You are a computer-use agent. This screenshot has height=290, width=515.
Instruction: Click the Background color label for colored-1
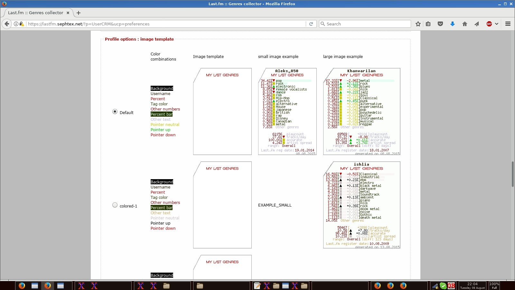[x=162, y=182]
